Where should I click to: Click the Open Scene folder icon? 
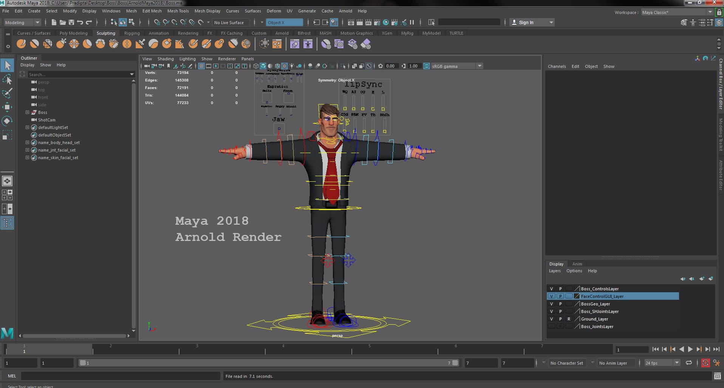(63, 22)
